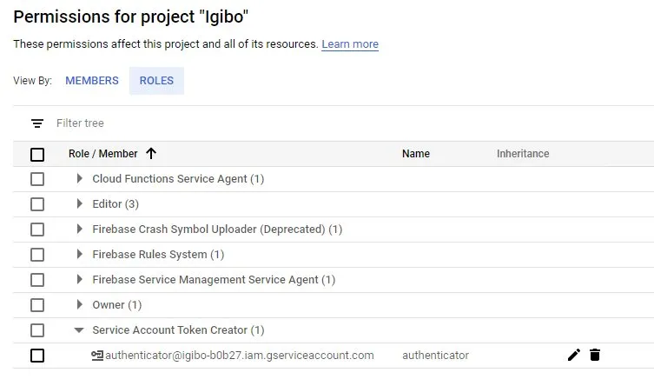Viewport: 654px width, 386px height.
Task: Open the Learn more link
Action: (x=350, y=44)
